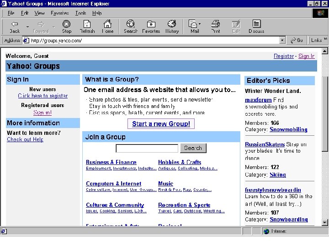Open the Edit menu
The width and height of the screenshot is (329, 246).
[x=25, y=13]
